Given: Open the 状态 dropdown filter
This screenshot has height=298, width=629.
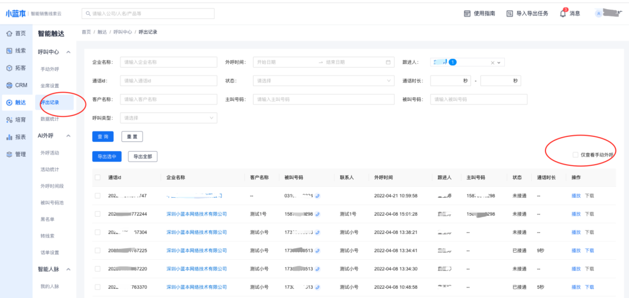Looking at the screenshot, I should point(324,80).
